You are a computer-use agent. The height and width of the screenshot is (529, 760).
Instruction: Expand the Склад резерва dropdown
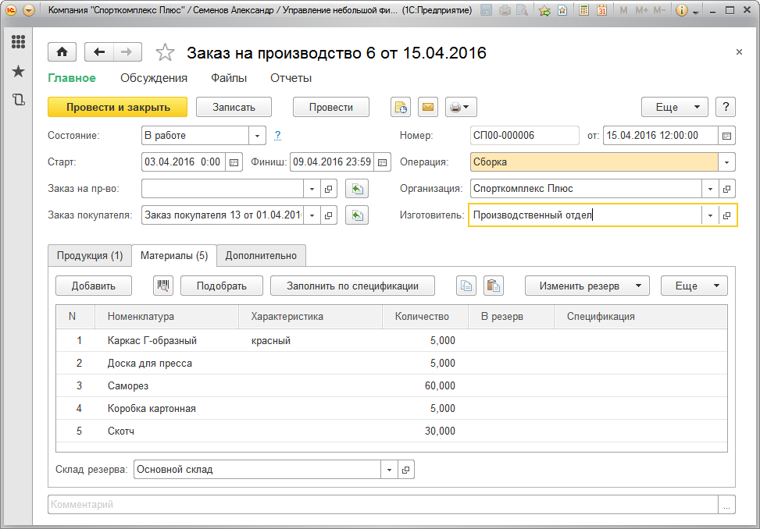389,470
